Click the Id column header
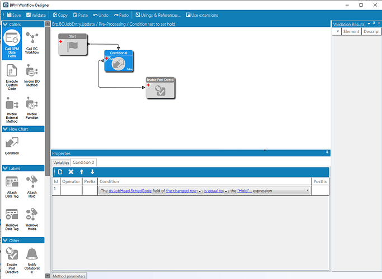The width and height of the screenshot is (382, 279). [56, 181]
